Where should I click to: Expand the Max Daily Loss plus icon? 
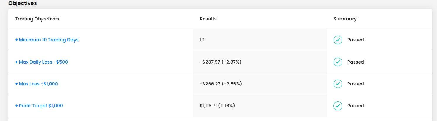point(16,62)
